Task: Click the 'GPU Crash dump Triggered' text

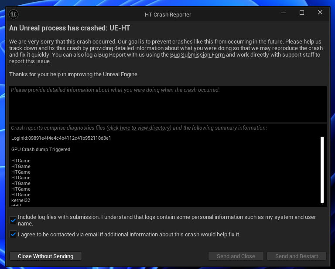Action: point(41,149)
